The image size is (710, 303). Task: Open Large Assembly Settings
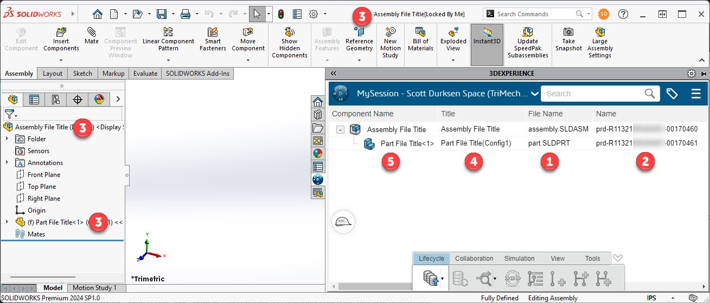click(x=600, y=43)
